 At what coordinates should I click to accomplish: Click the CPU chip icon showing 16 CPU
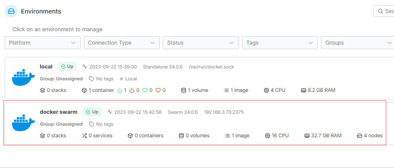click(268, 136)
